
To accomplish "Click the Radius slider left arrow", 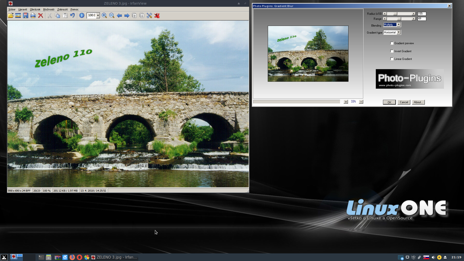I will (x=385, y=14).
